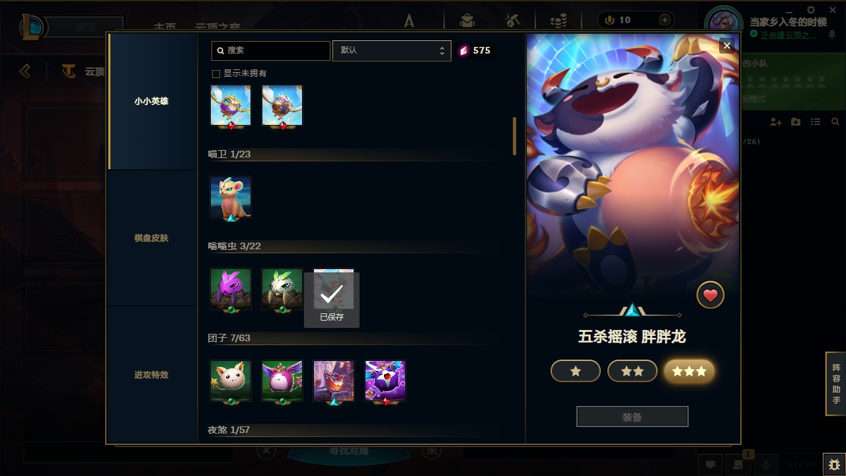Viewport: 846px width, 476px height.
Task: Select the orange cat Little Legend thumbnail
Action: [231, 197]
